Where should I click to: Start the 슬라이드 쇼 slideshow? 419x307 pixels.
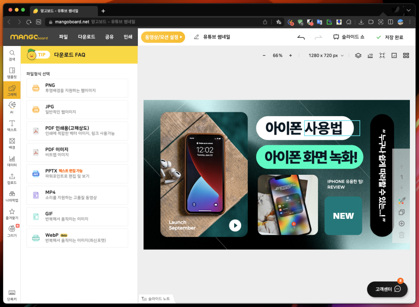click(349, 37)
